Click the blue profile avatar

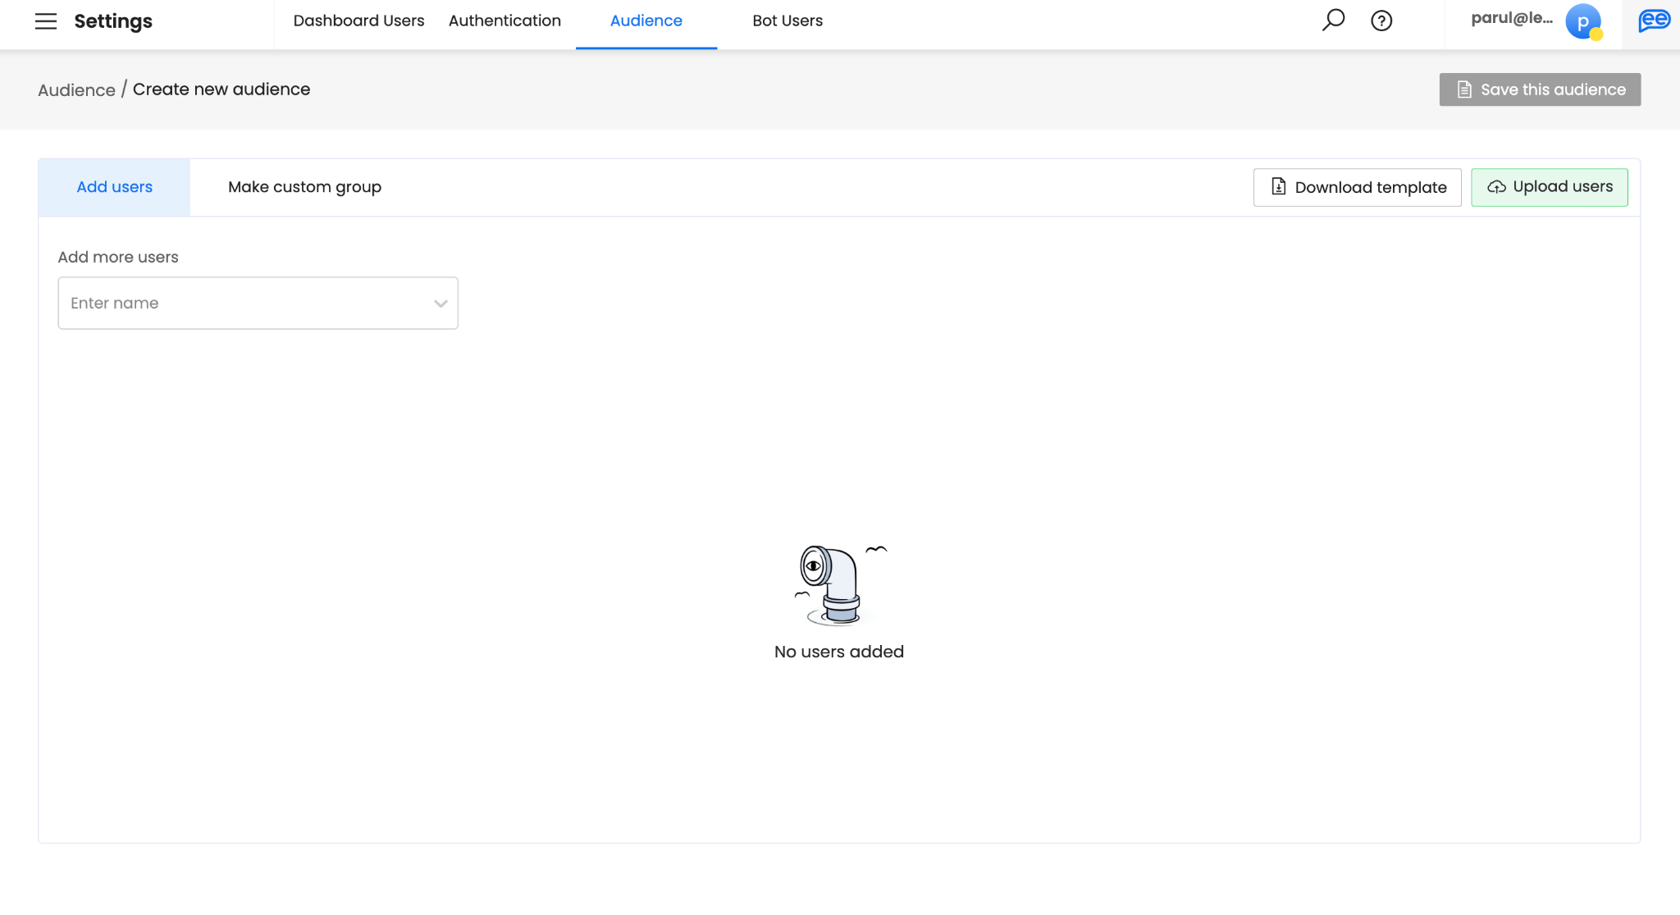click(1582, 21)
